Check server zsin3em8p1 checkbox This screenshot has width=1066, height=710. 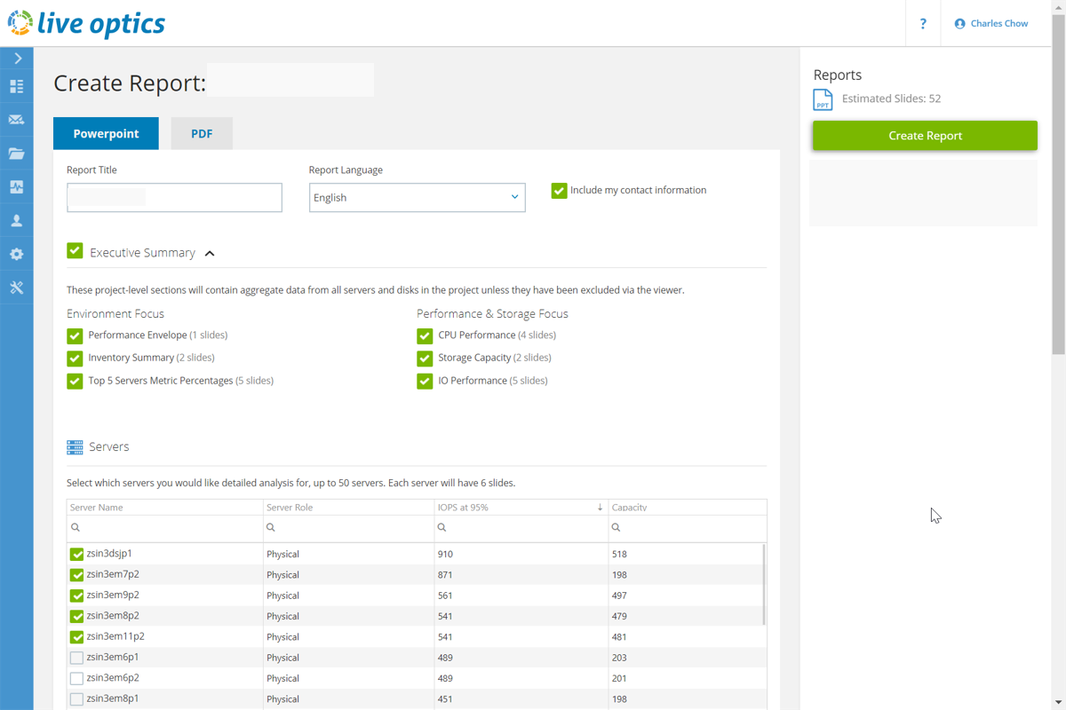click(76, 699)
